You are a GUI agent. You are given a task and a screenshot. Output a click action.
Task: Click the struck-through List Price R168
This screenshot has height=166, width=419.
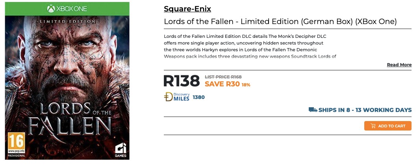click(x=223, y=77)
